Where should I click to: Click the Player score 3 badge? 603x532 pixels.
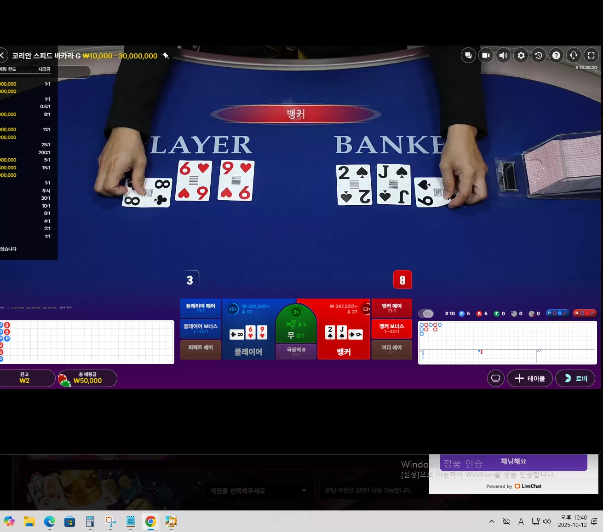coord(190,280)
